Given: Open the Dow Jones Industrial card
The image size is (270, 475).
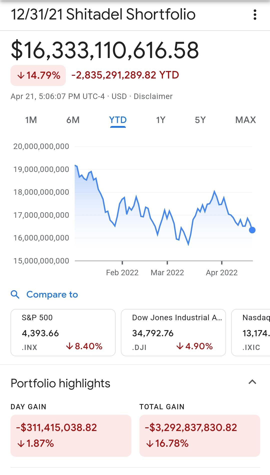Looking at the screenshot, I should [173, 332].
